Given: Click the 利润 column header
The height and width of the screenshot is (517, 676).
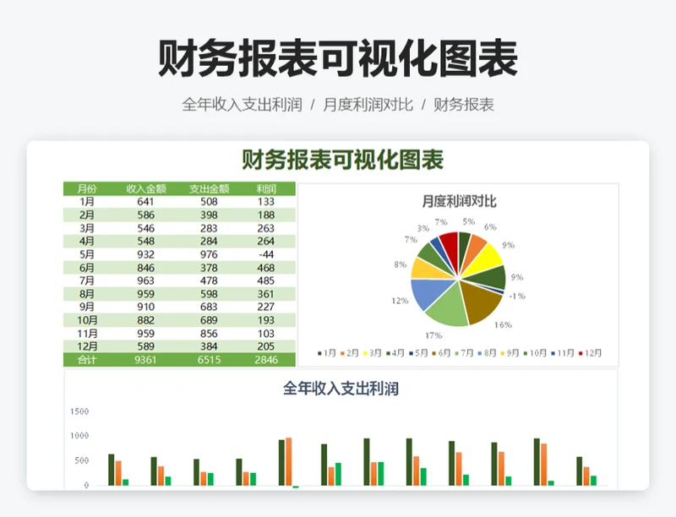Looking at the screenshot, I should coord(266,188).
